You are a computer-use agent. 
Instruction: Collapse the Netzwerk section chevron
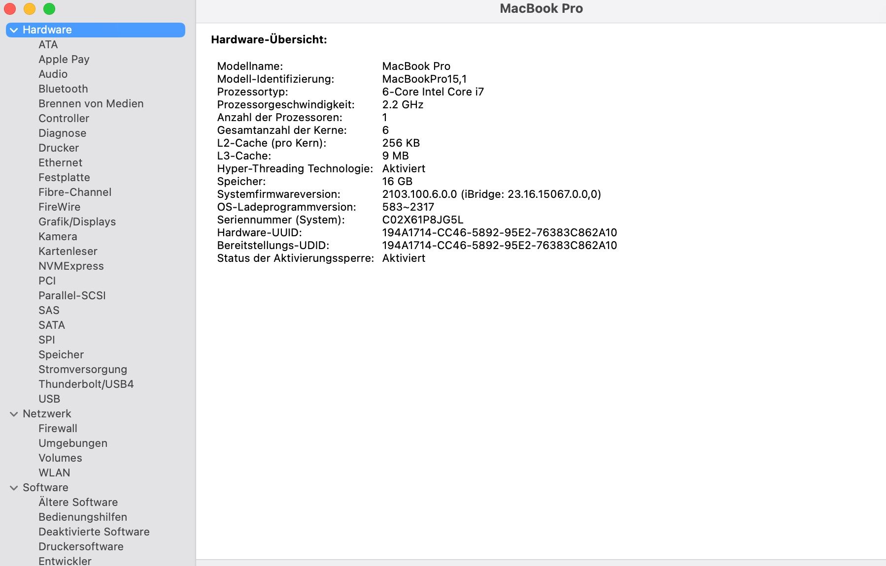click(x=14, y=414)
